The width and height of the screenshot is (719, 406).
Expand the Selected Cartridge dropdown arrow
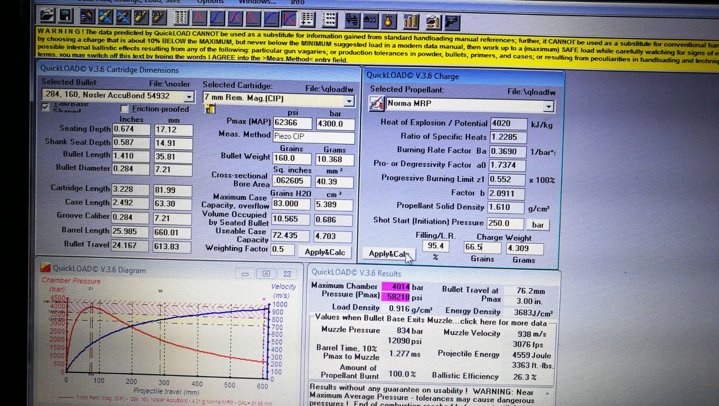click(349, 101)
